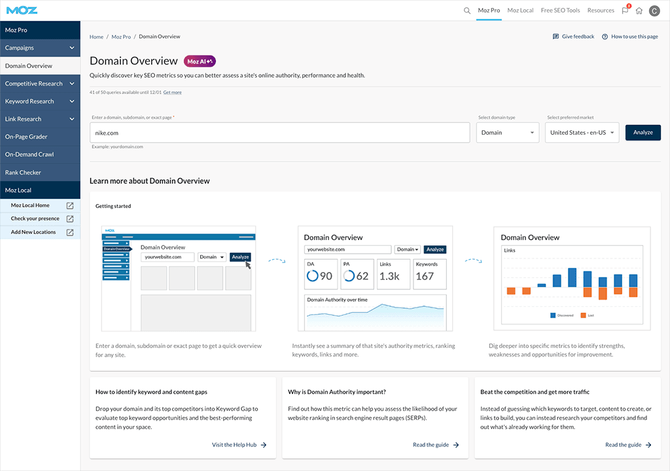Open external link icon for Add New Locations
Viewport: 670px width, 471px height.
click(70, 232)
